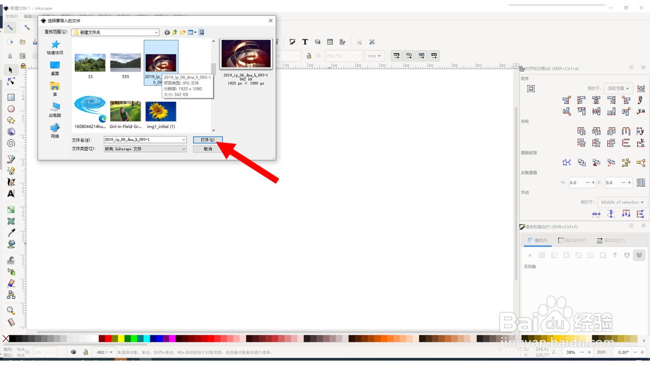Pick magenta swatch in color palette
650x365 pixels.
[x=172, y=339]
